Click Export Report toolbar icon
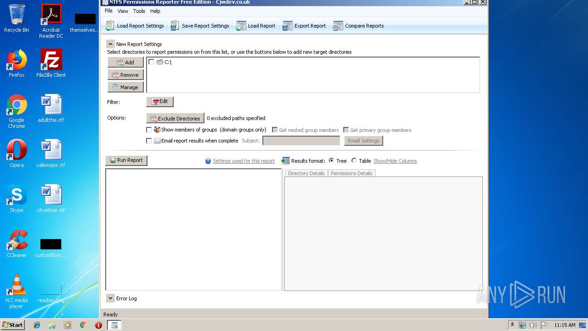The width and height of the screenshot is (588, 331). [287, 26]
